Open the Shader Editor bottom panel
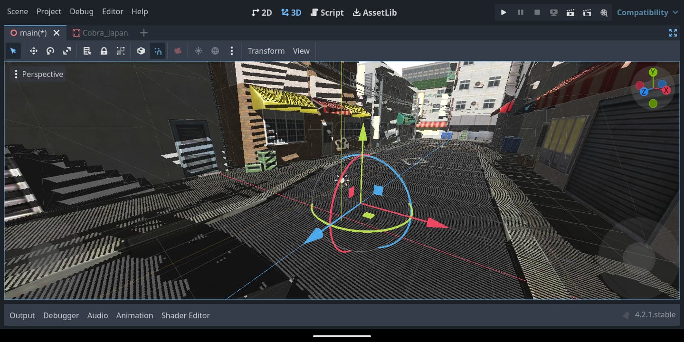684x342 pixels. tap(185, 315)
